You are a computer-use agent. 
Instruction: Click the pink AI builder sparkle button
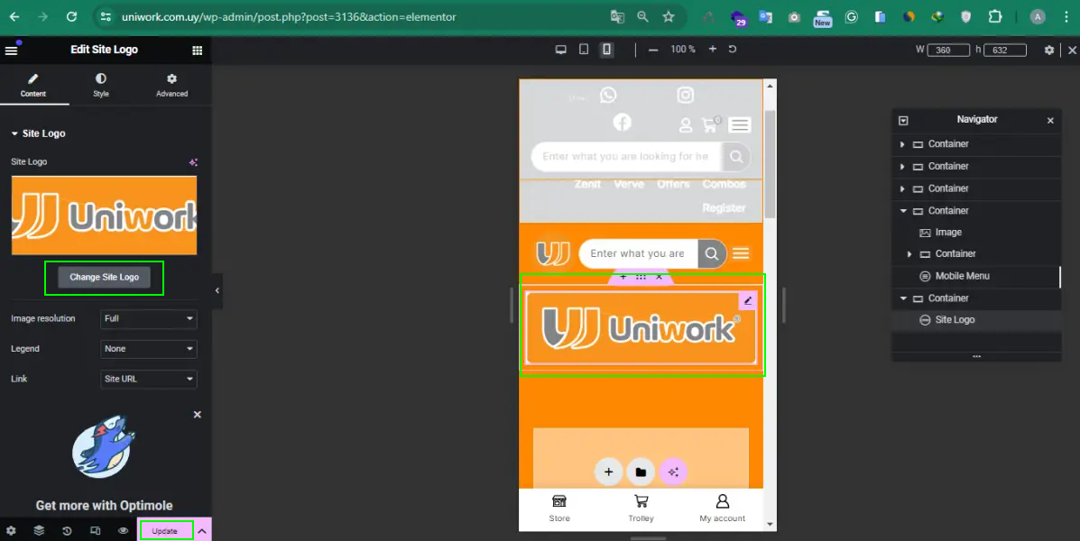(673, 472)
